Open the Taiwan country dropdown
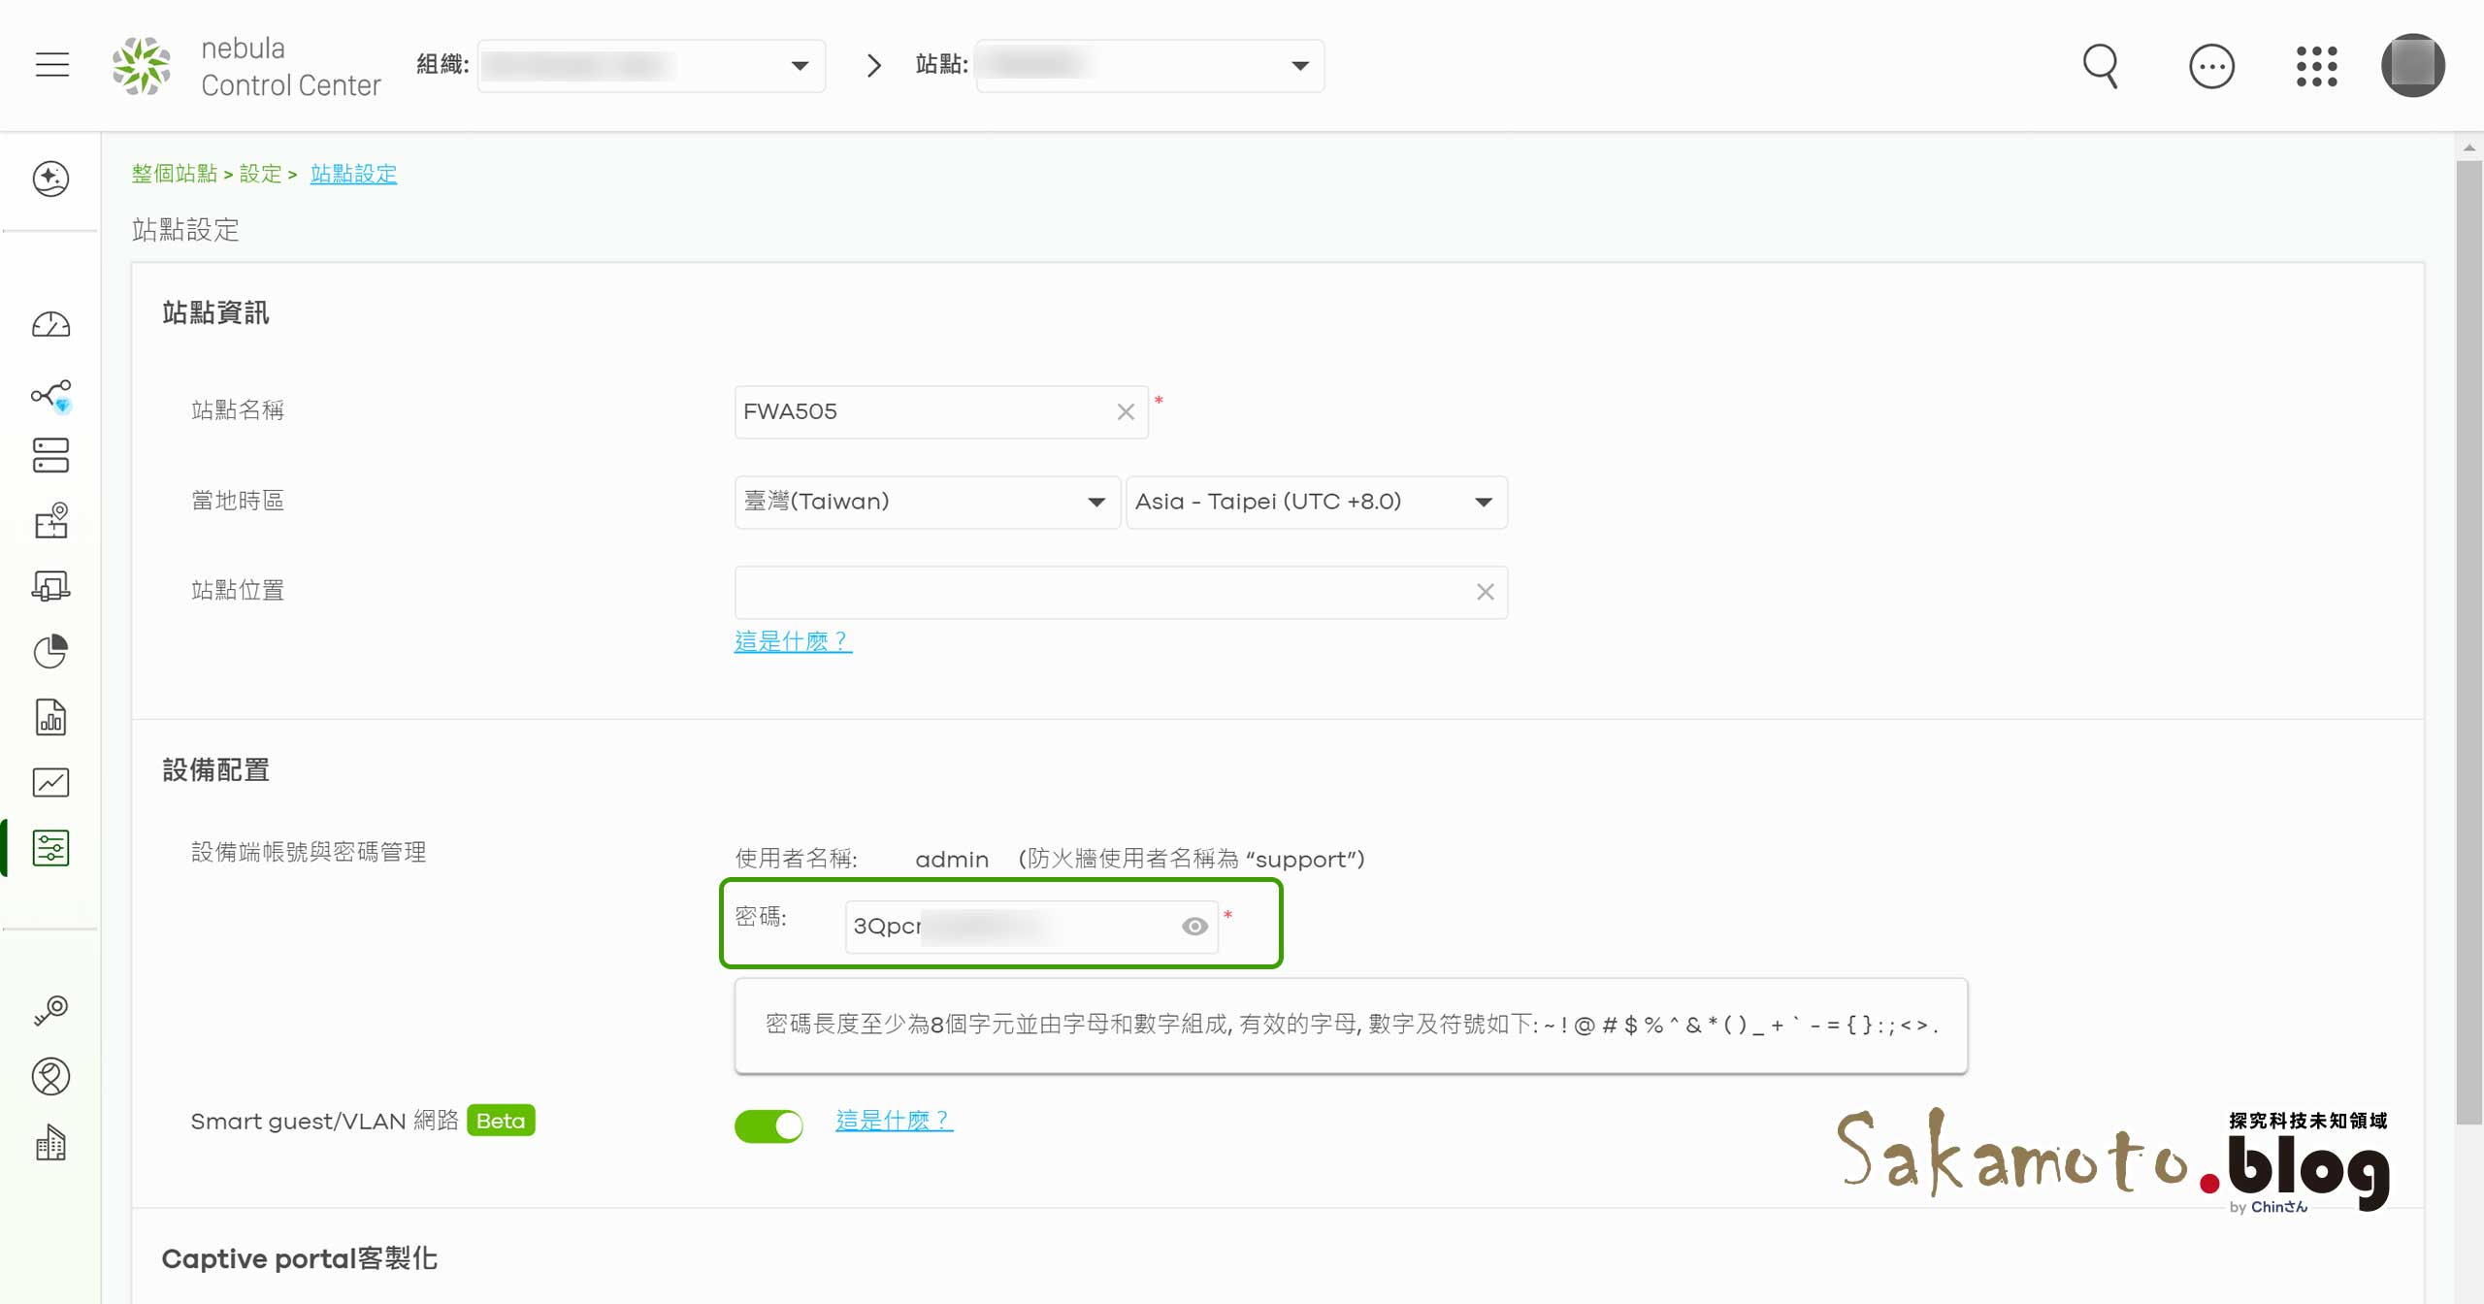 pos(927,502)
